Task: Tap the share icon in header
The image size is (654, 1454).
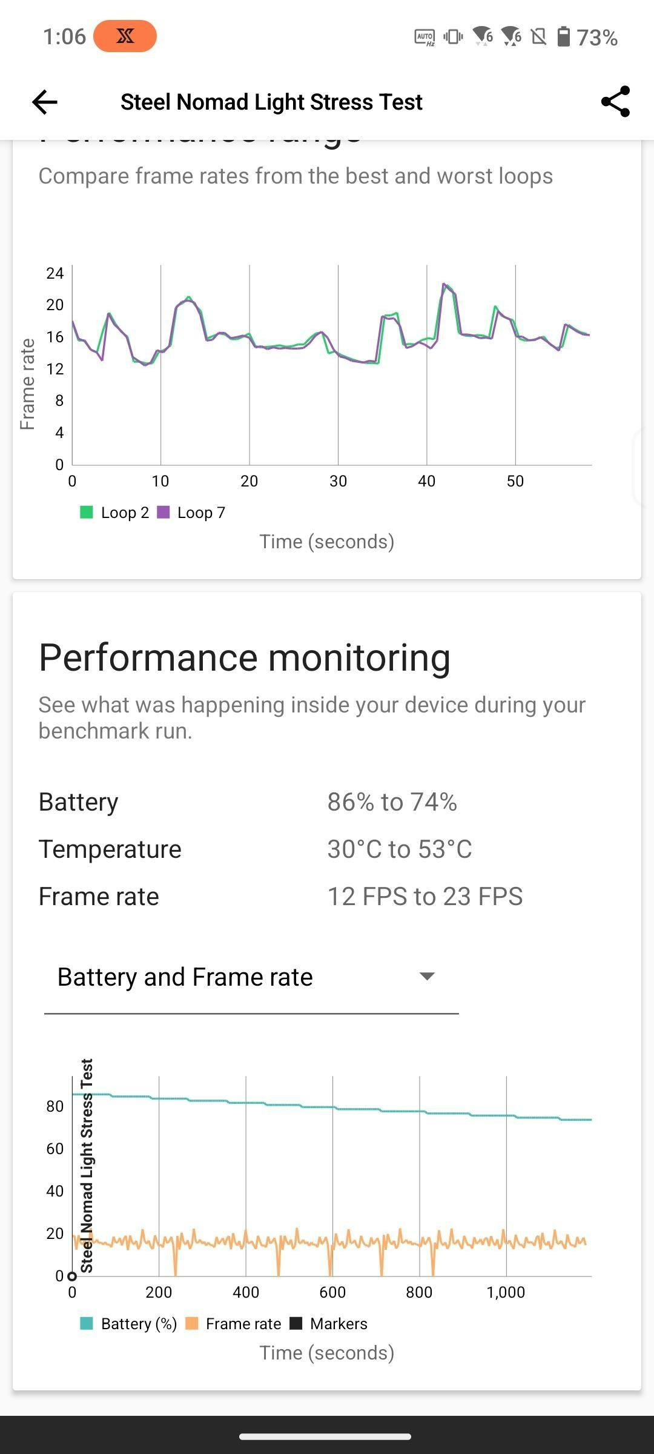Action: point(615,101)
